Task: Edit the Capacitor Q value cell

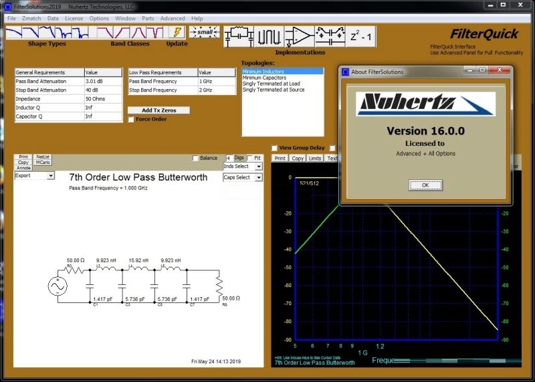Action: (x=103, y=116)
